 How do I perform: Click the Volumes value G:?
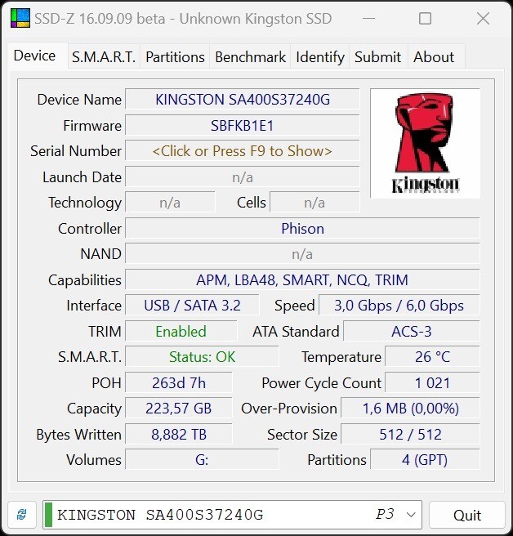202,459
